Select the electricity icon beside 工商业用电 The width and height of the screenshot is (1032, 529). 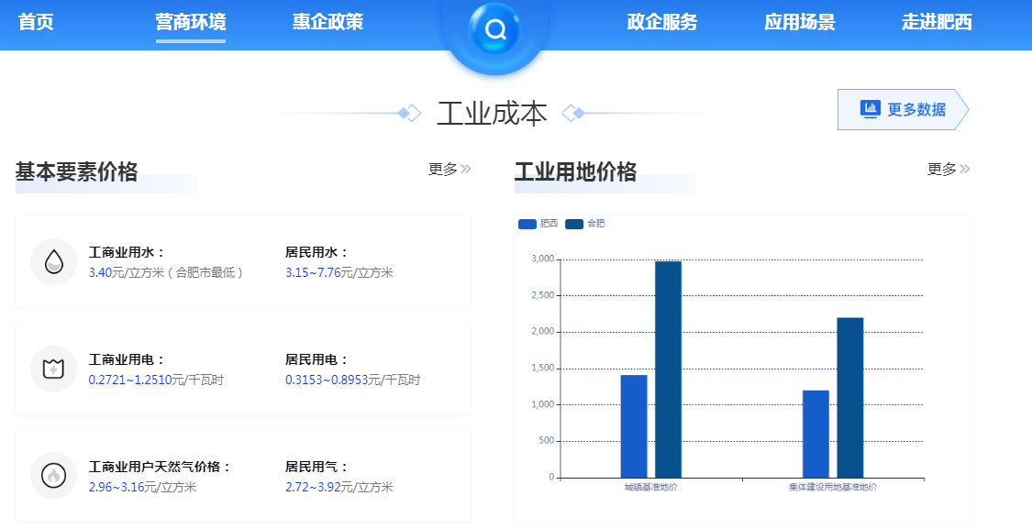click(x=55, y=368)
